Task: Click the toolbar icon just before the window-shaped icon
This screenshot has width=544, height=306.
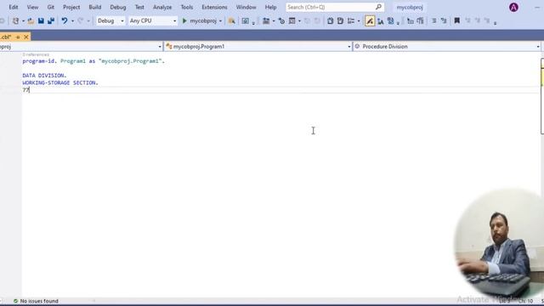Action: [x=281, y=21]
